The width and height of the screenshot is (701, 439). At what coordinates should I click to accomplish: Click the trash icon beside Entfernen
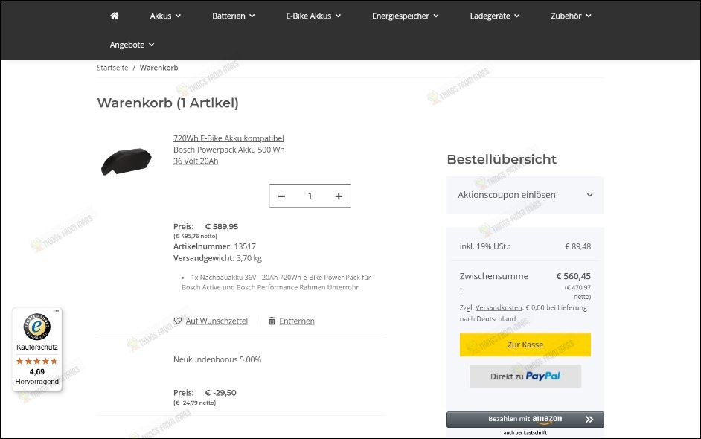pyautogui.click(x=271, y=321)
